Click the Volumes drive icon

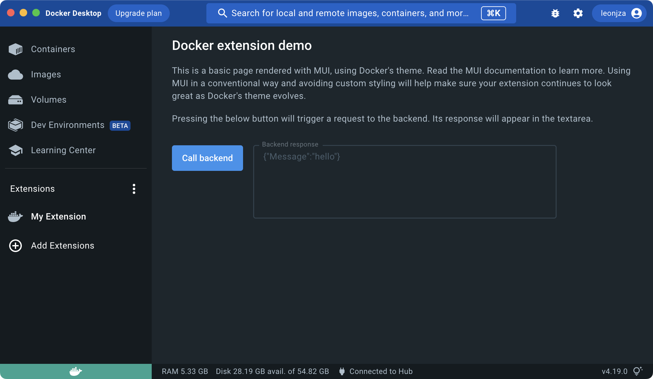pyautogui.click(x=15, y=100)
